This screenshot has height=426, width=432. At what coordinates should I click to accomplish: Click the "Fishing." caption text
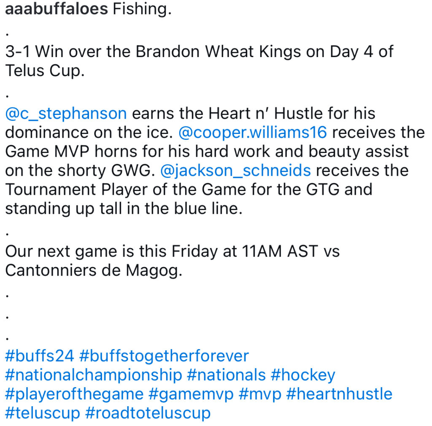tap(142, 9)
